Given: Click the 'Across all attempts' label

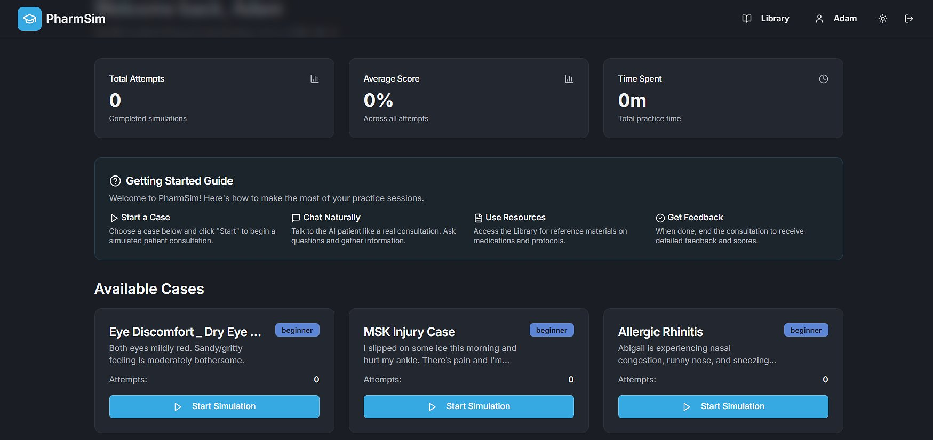Looking at the screenshot, I should (396, 118).
